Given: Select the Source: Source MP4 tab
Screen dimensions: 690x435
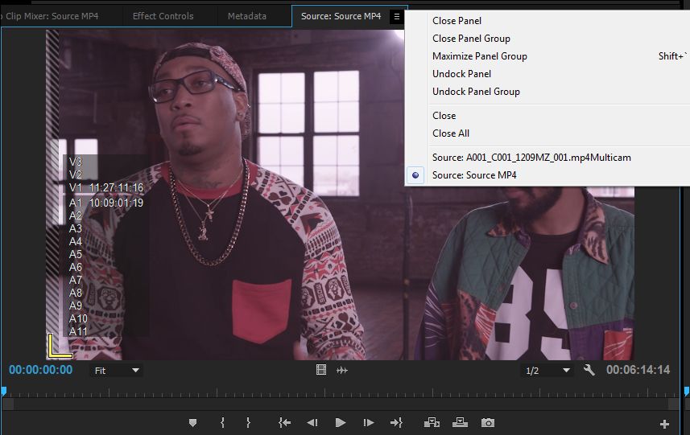Looking at the screenshot, I should point(341,16).
